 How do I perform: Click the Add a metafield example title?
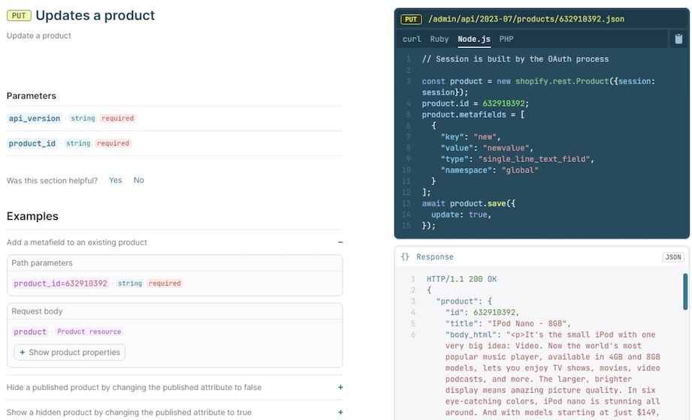pos(77,242)
